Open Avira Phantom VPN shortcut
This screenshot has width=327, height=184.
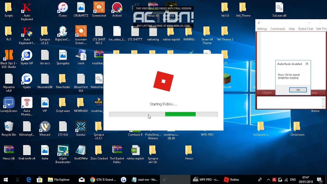pyautogui.click(x=27, y=107)
